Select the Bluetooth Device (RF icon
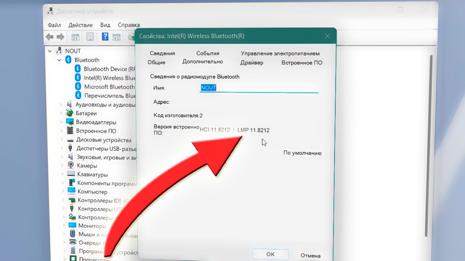 [x=78, y=69]
